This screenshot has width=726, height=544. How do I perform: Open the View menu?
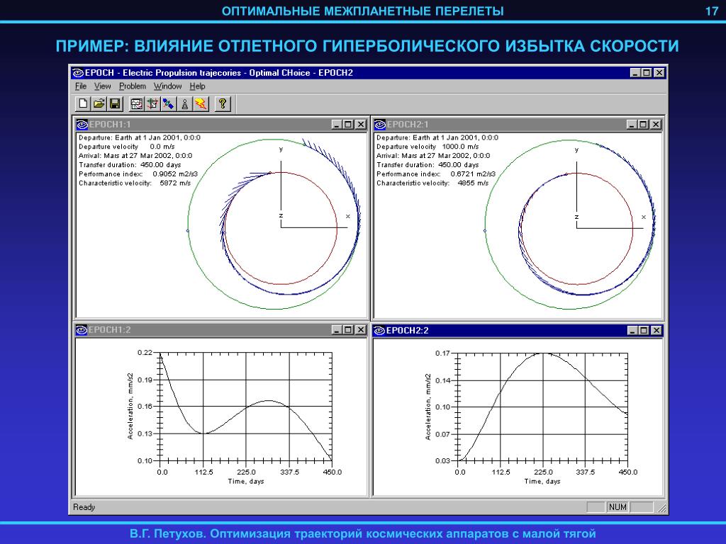point(102,86)
